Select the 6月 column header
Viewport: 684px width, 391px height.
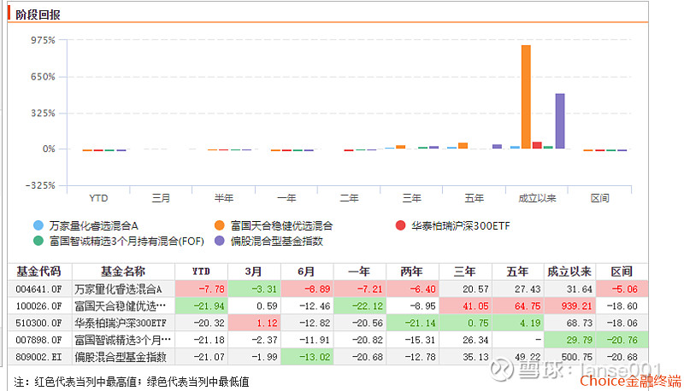[307, 271]
